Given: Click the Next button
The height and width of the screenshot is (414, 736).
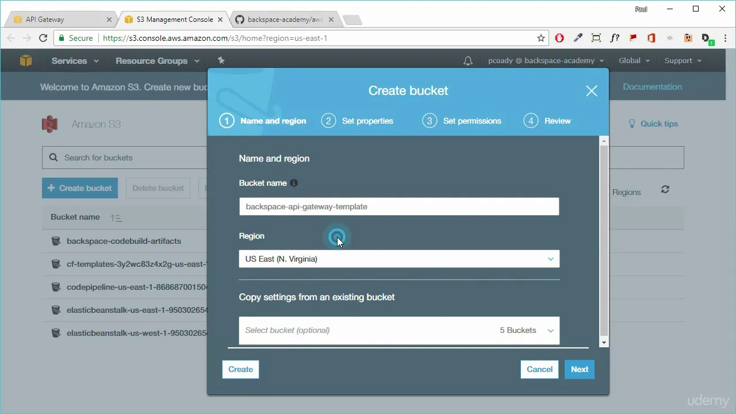Looking at the screenshot, I should coord(580,369).
